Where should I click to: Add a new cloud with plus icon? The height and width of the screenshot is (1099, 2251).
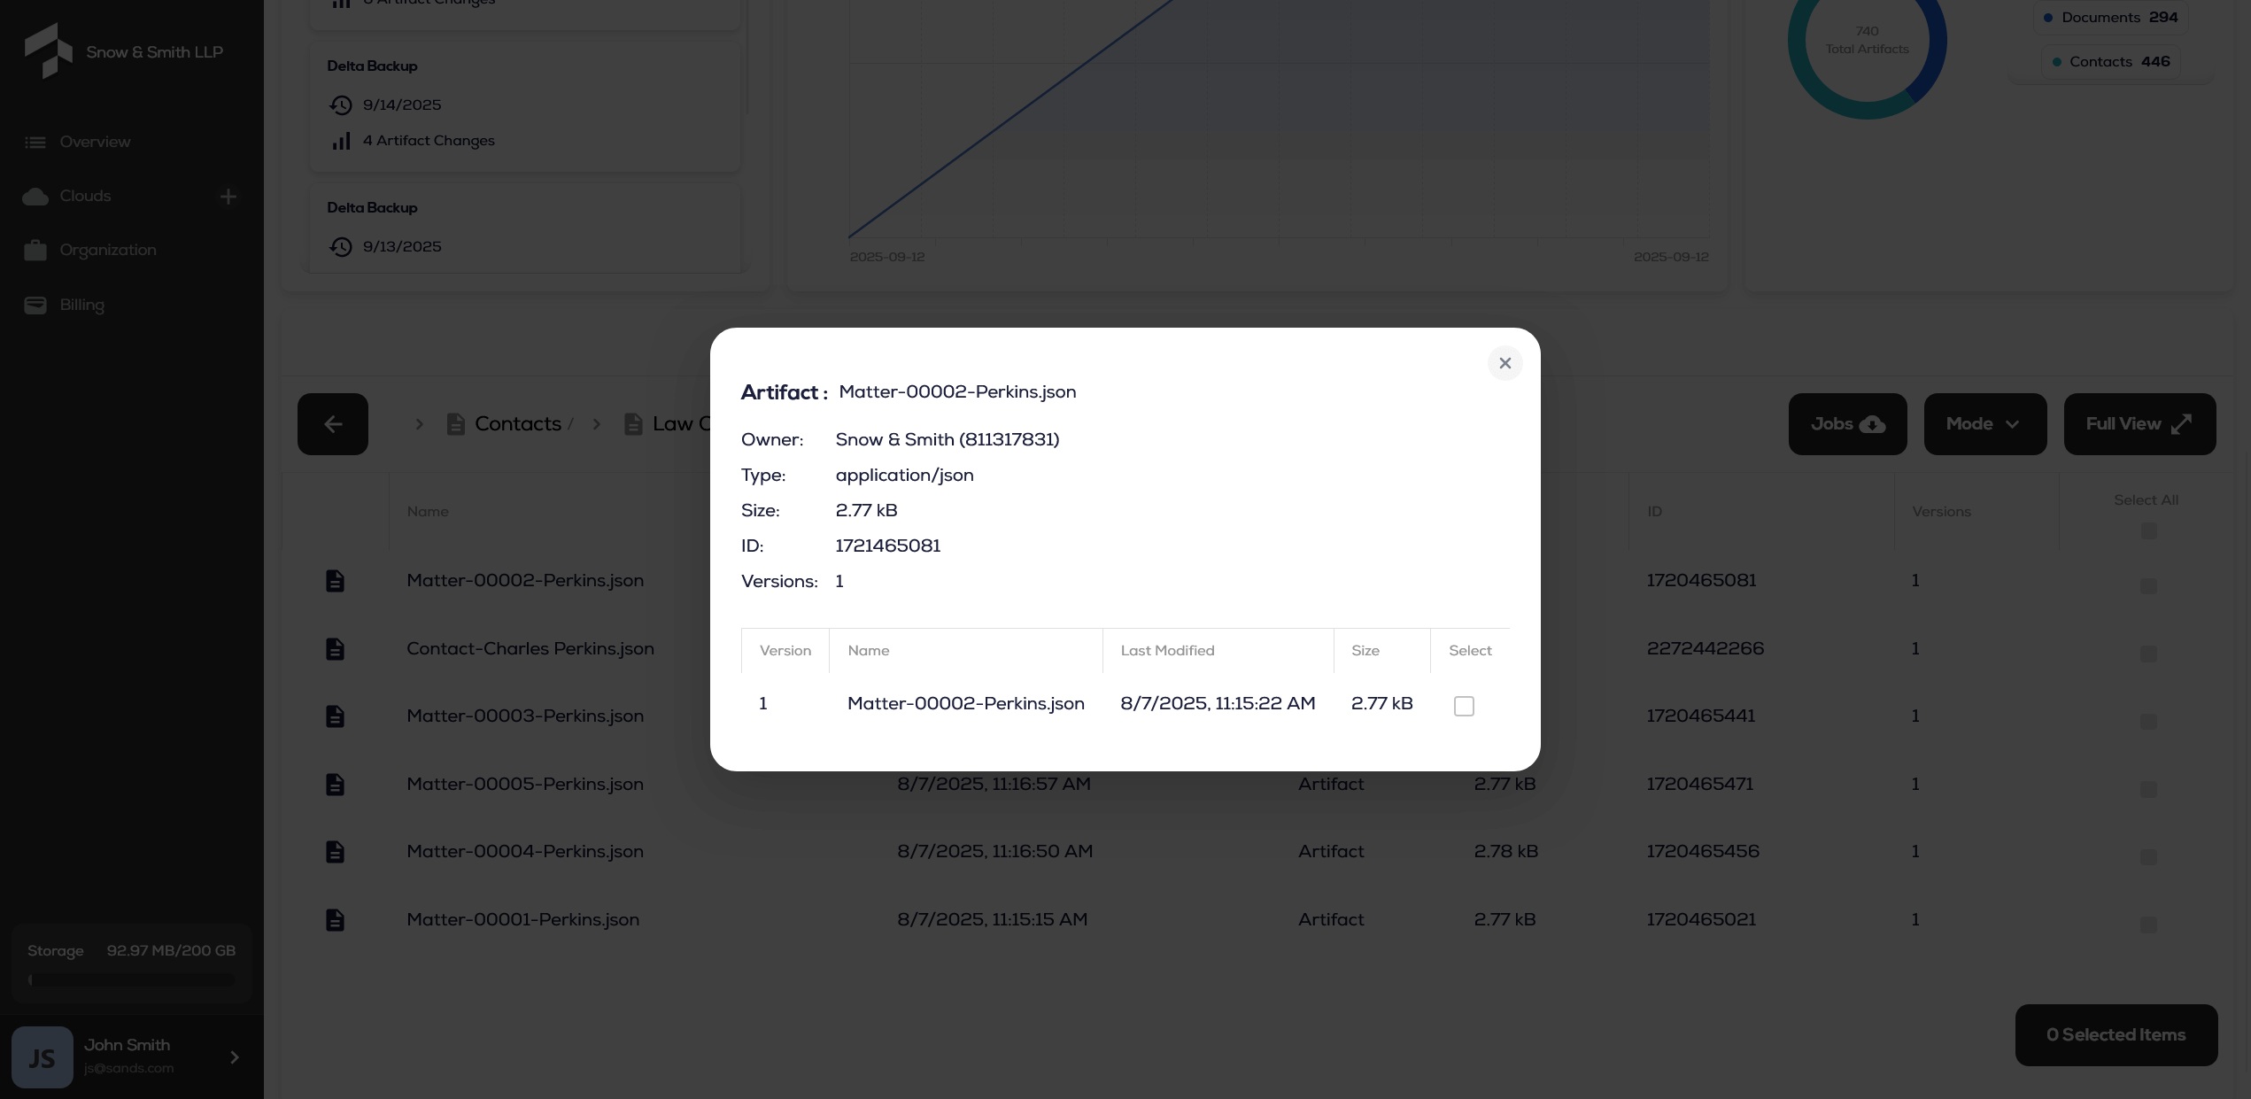point(228,197)
